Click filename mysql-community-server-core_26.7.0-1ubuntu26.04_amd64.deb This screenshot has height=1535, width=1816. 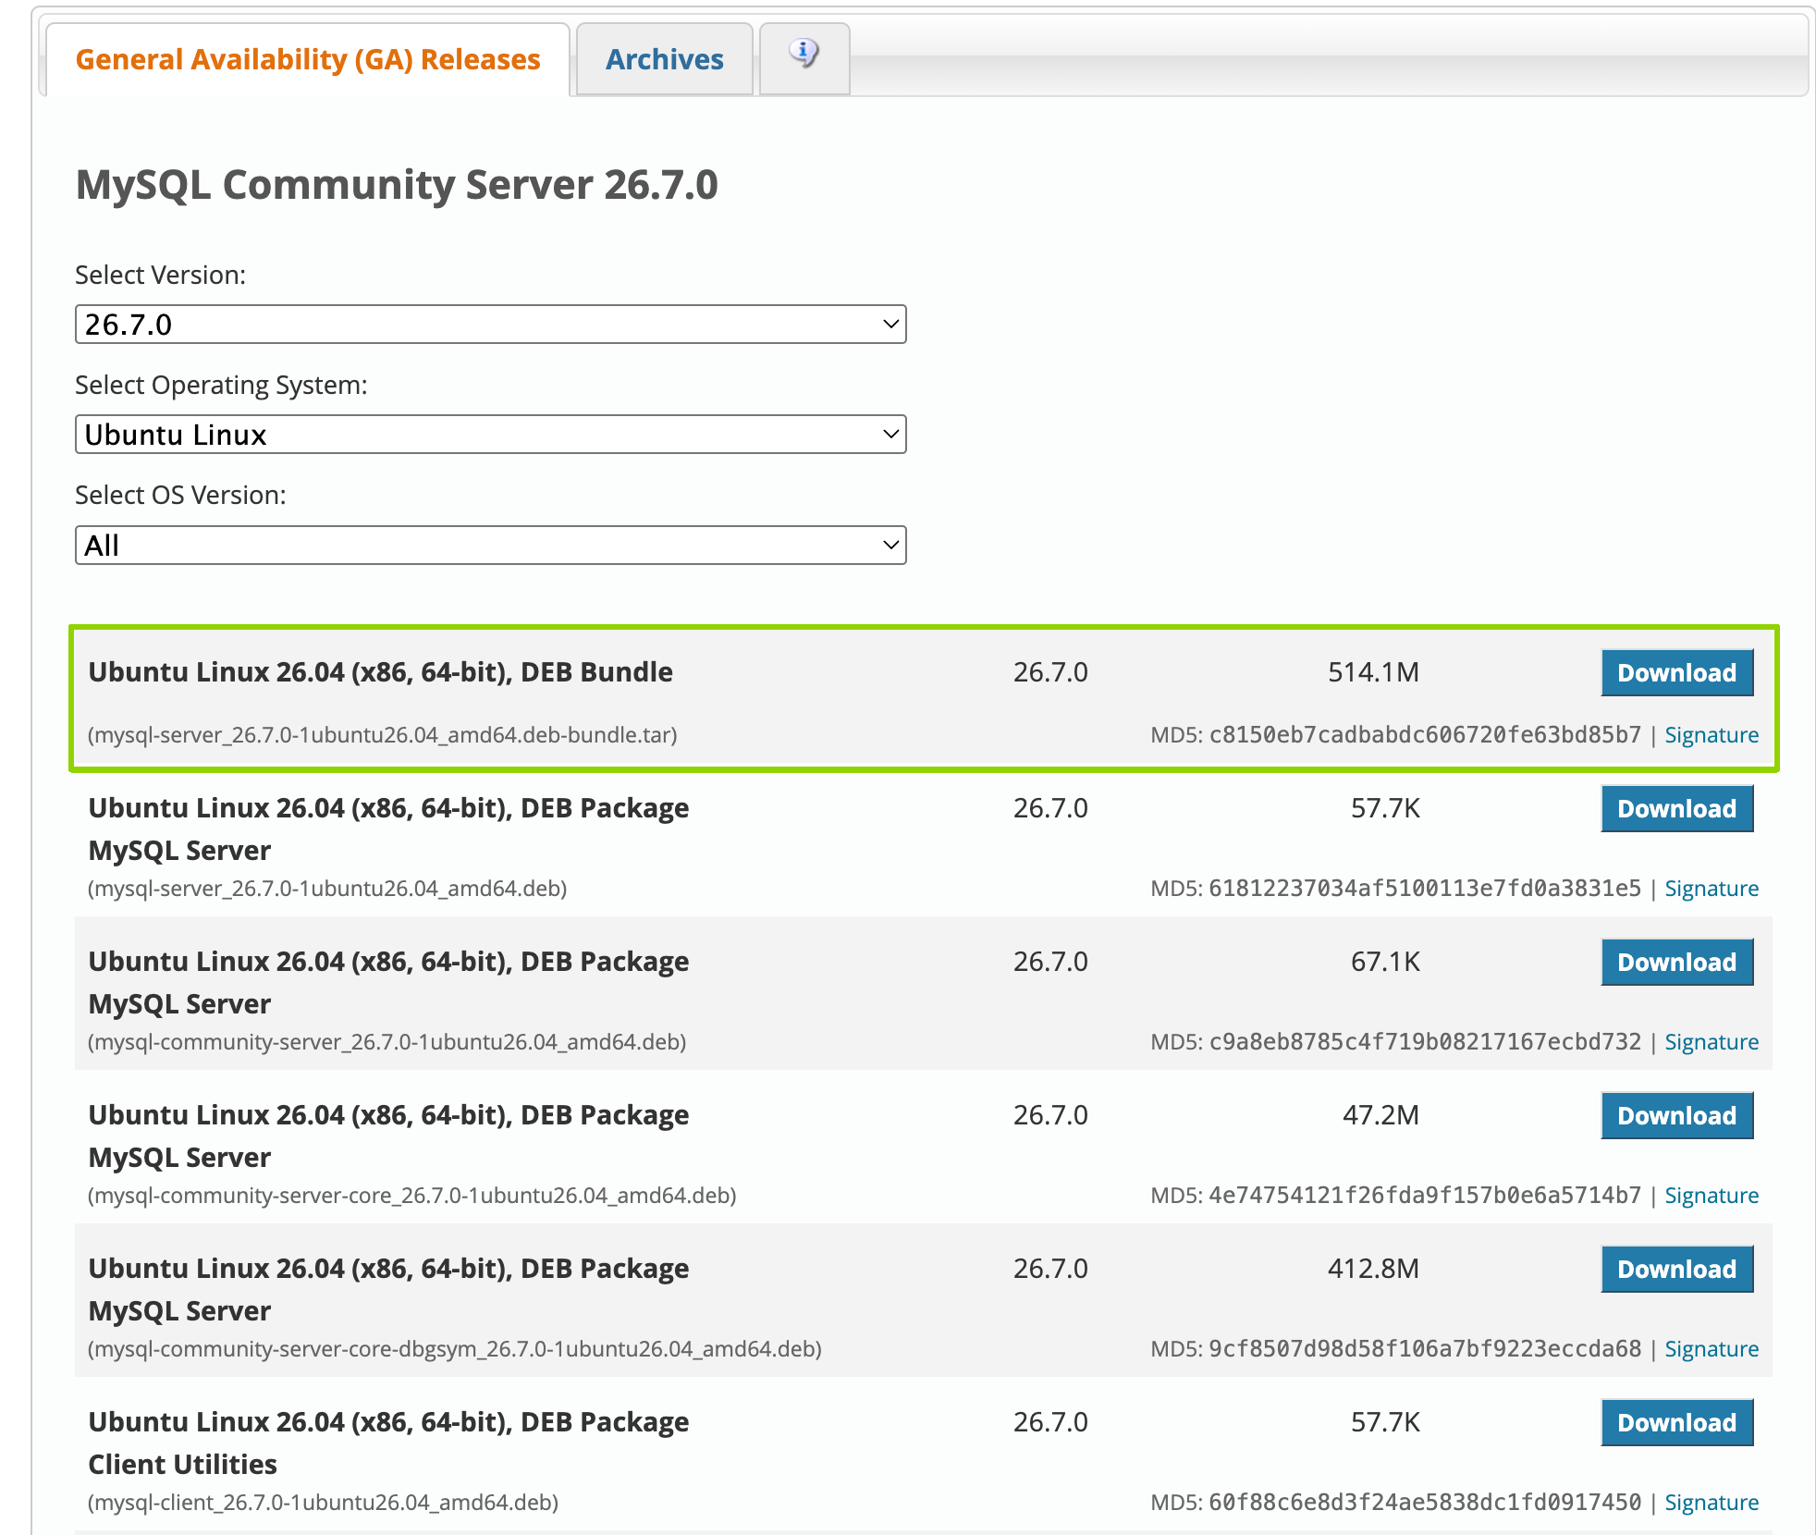pos(412,1196)
